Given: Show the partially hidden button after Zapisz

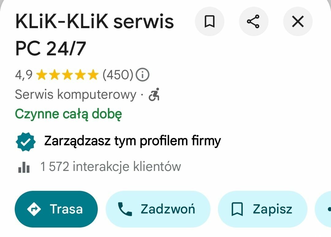Looking at the screenshot, I should [x=323, y=209].
